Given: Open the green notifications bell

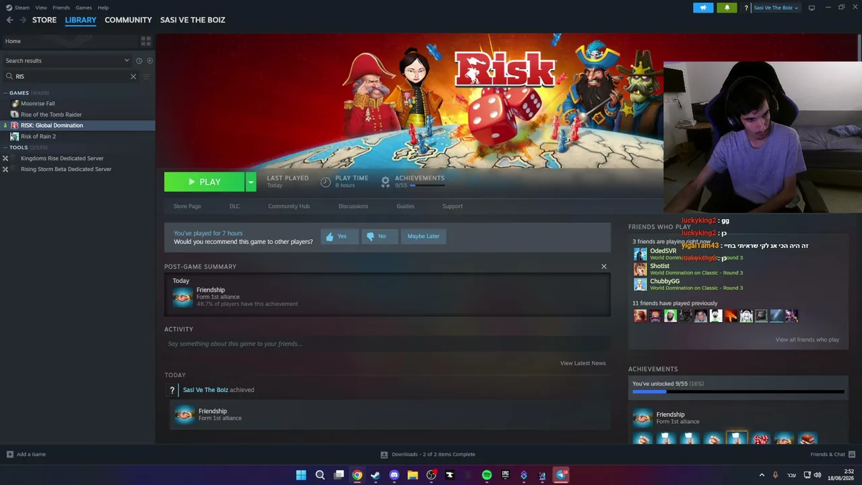Looking at the screenshot, I should [727, 8].
